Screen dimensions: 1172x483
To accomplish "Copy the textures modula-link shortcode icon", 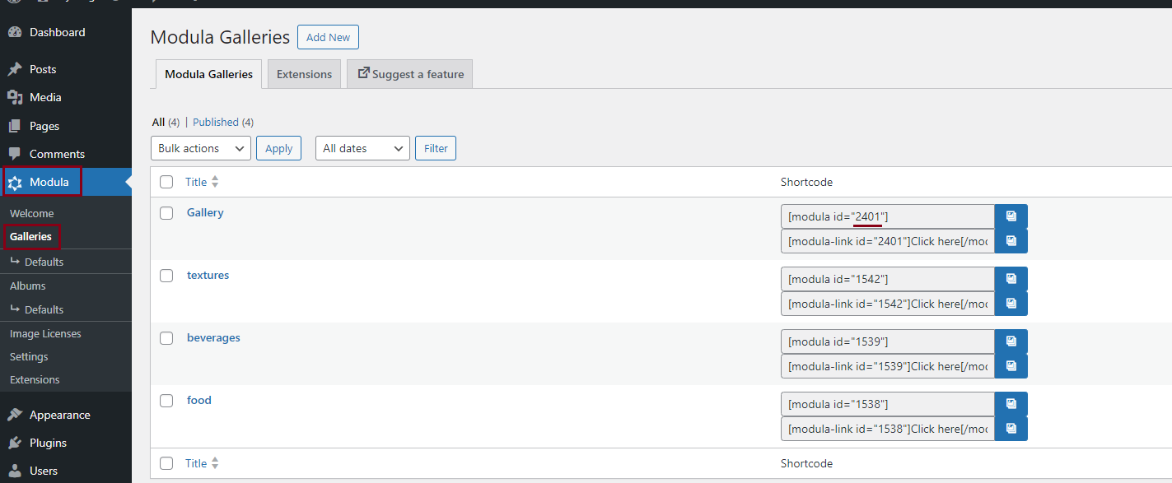I will click(1011, 304).
